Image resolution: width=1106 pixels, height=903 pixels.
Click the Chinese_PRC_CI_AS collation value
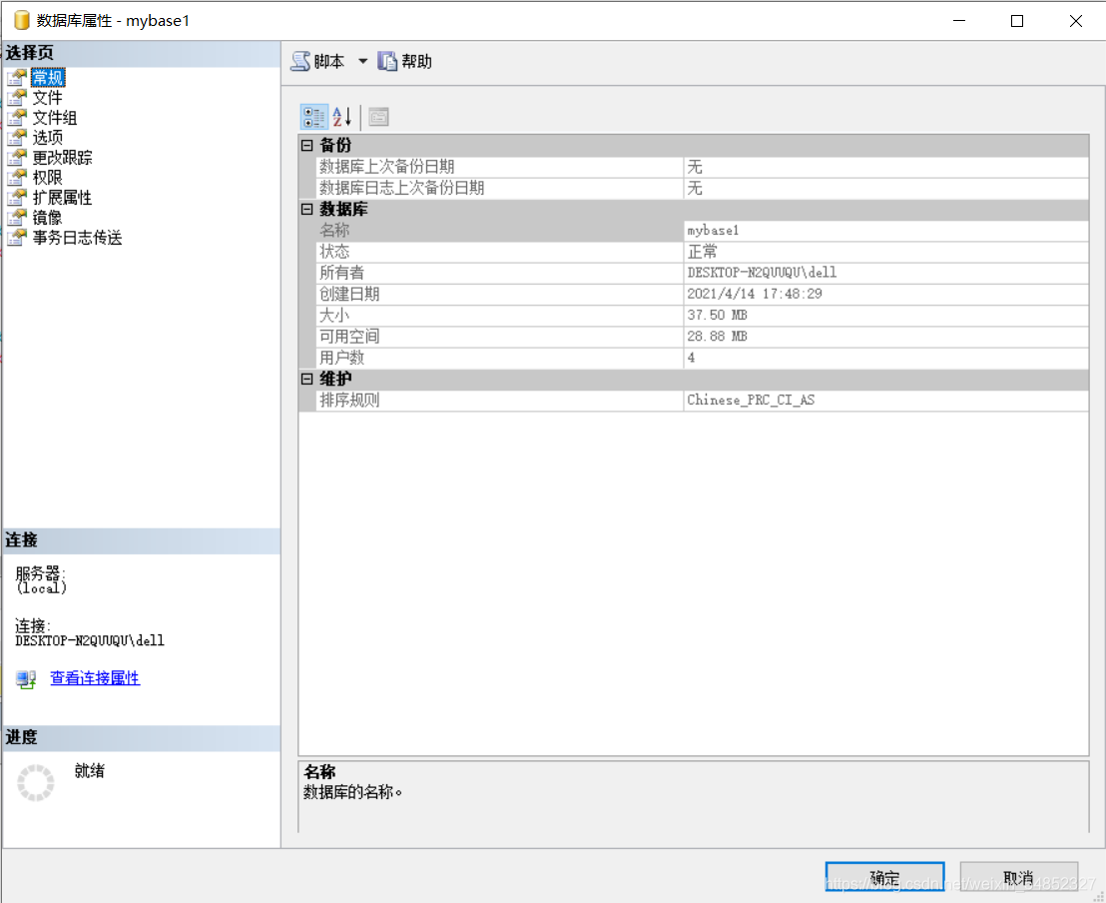[x=752, y=401]
